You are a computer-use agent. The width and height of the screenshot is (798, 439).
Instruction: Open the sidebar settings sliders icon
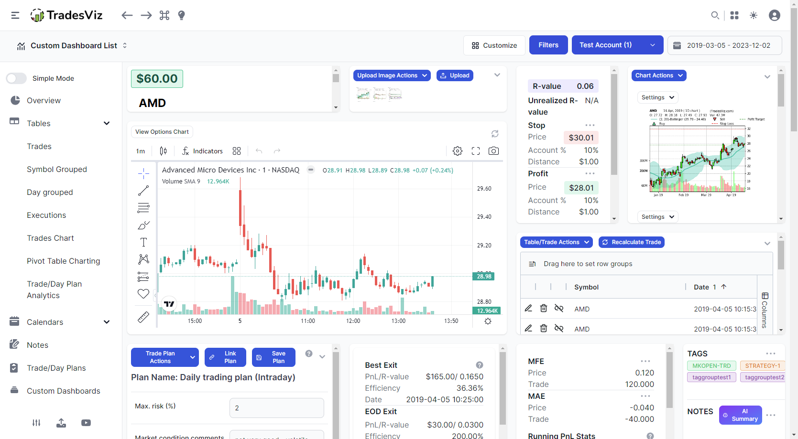point(36,423)
